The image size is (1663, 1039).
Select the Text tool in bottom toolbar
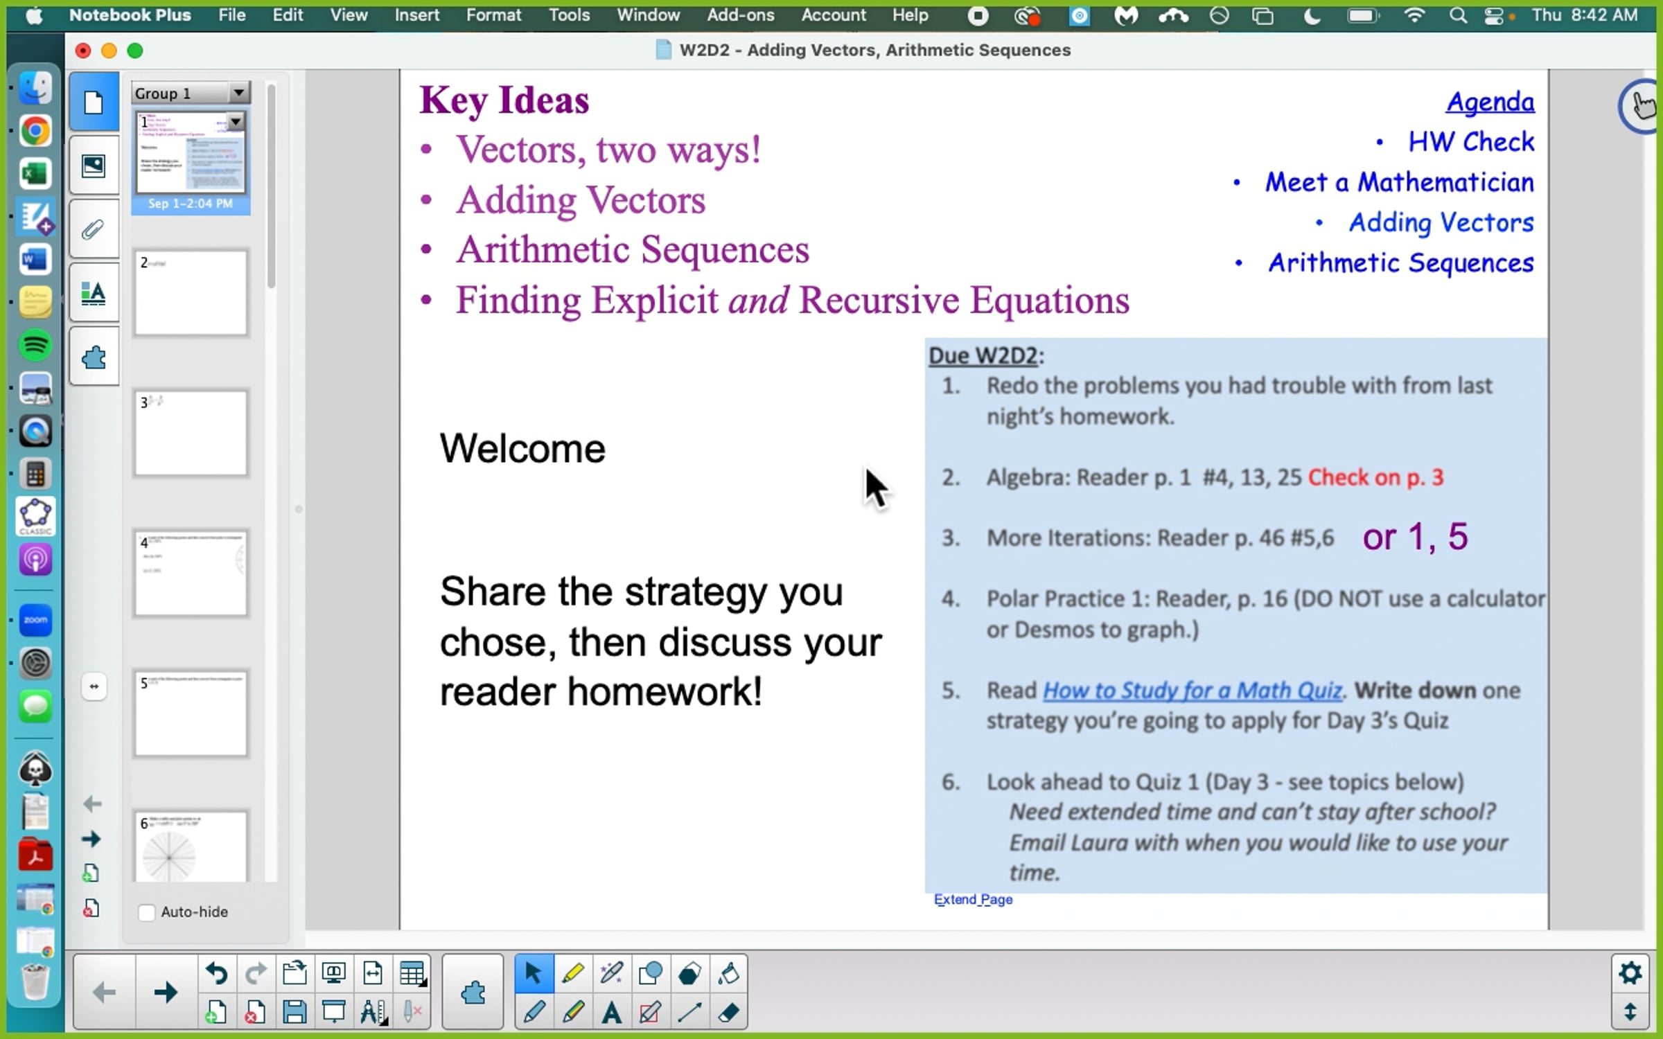(611, 1013)
